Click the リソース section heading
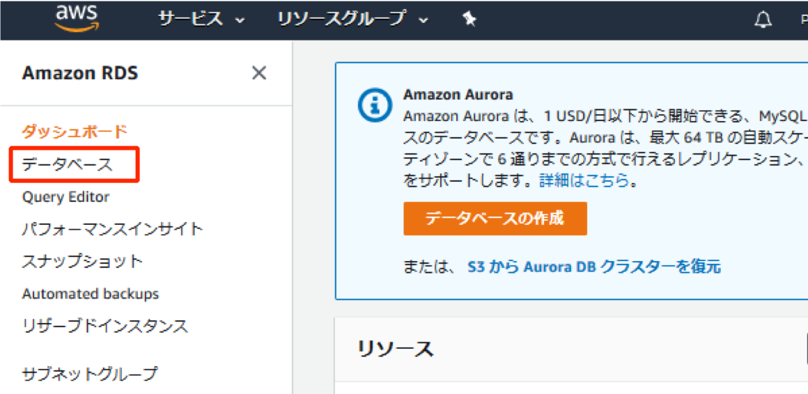This screenshot has height=394, width=808. 395,349
